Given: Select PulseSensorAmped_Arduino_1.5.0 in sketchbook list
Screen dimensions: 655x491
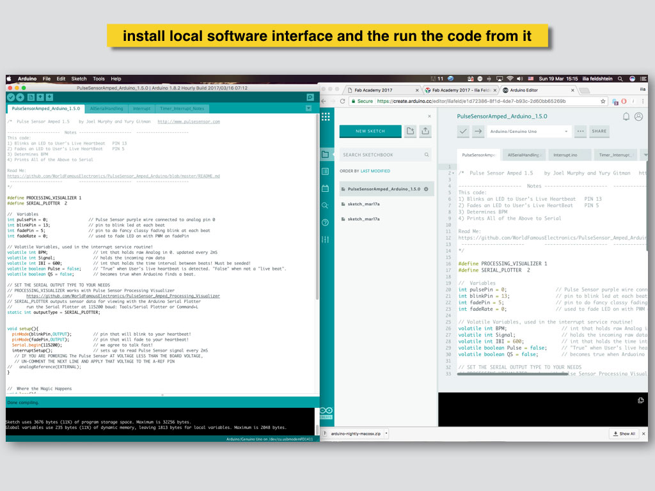Looking at the screenshot, I should click(x=386, y=189).
